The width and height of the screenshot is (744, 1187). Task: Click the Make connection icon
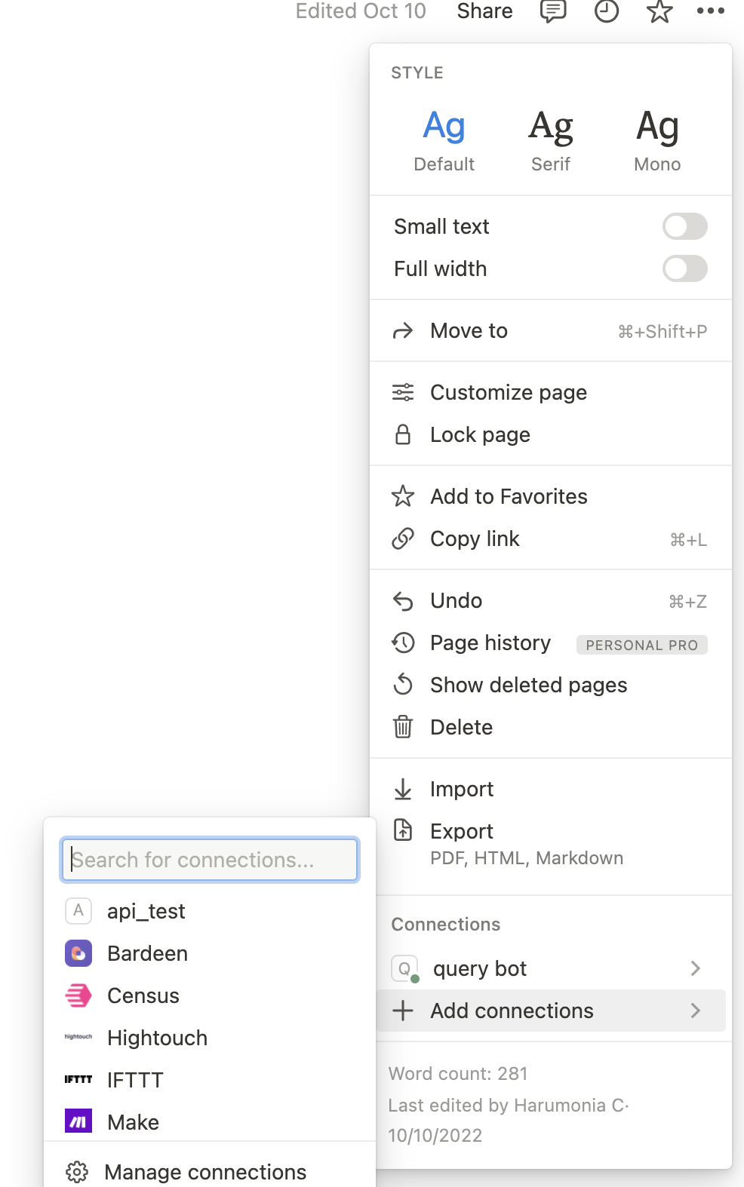[x=78, y=1122]
